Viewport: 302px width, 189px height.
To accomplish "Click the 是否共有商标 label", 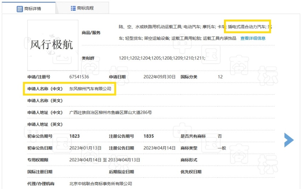I will (193, 136).
